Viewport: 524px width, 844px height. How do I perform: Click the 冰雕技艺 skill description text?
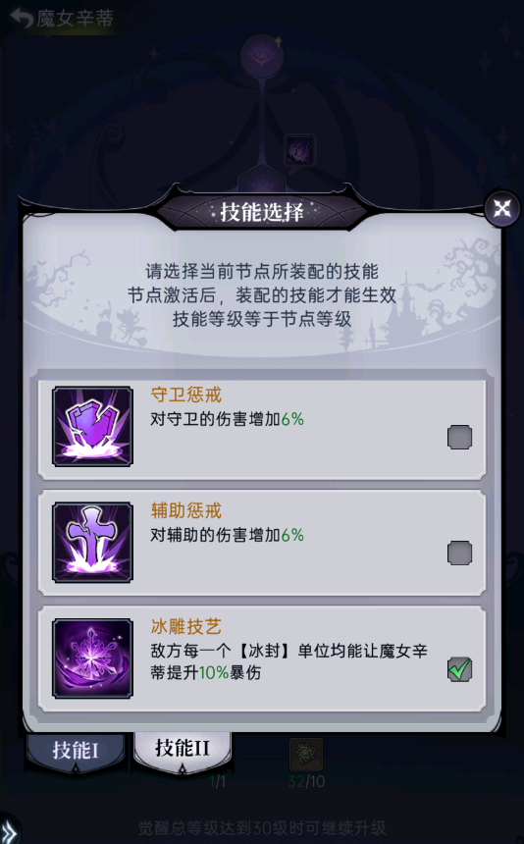click(x=288, y=661)
